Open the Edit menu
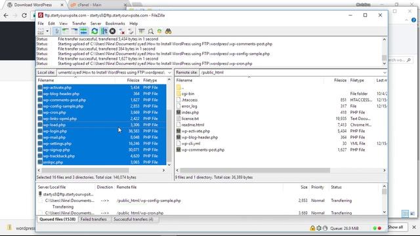This screenshot has height=236, width=420. point(51,24)
